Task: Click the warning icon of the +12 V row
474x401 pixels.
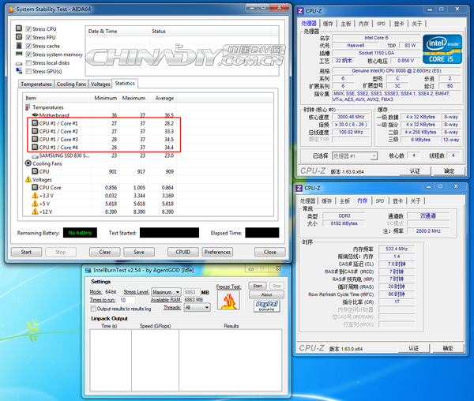Action: (x=35, y=212)
